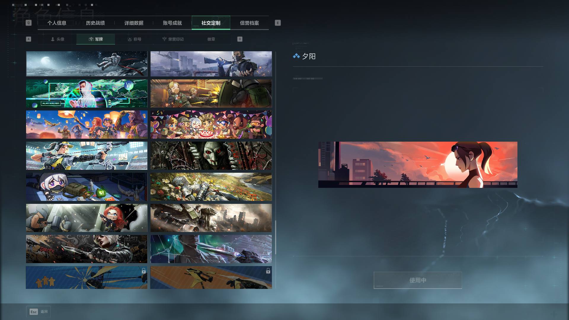Choose the Alan Walker banner

(87, 93)
